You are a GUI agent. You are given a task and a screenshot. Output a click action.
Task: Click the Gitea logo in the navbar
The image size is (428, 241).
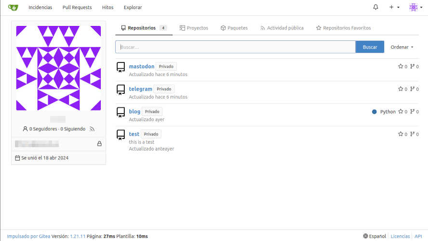tap(13, 7)
